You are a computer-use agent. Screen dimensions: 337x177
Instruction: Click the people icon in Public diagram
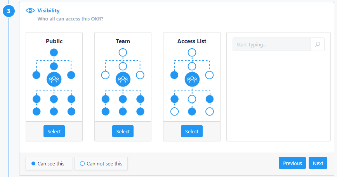click(x=54, y=79)
